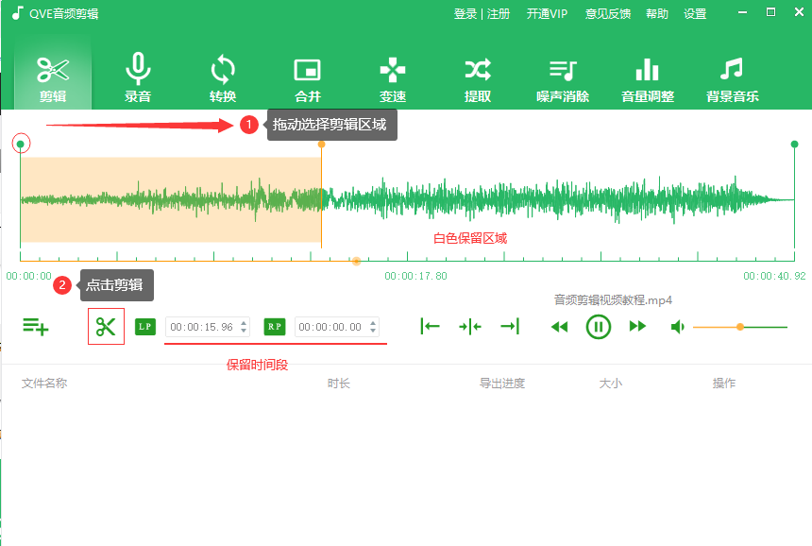Open the 音量调整 (Volume Adjust) tool
The height and width of the screenshot is (546, 812).
[646, 76]
